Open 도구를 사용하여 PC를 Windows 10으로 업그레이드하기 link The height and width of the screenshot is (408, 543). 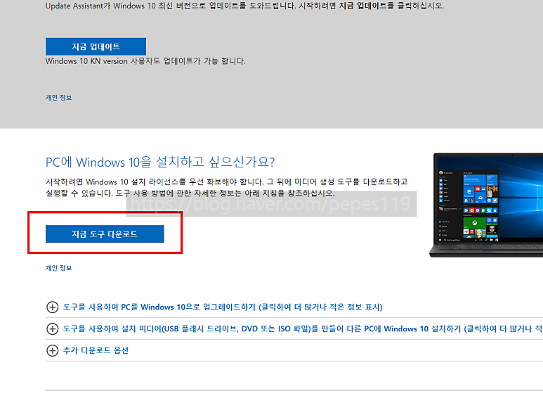click(x=223, y=307)
